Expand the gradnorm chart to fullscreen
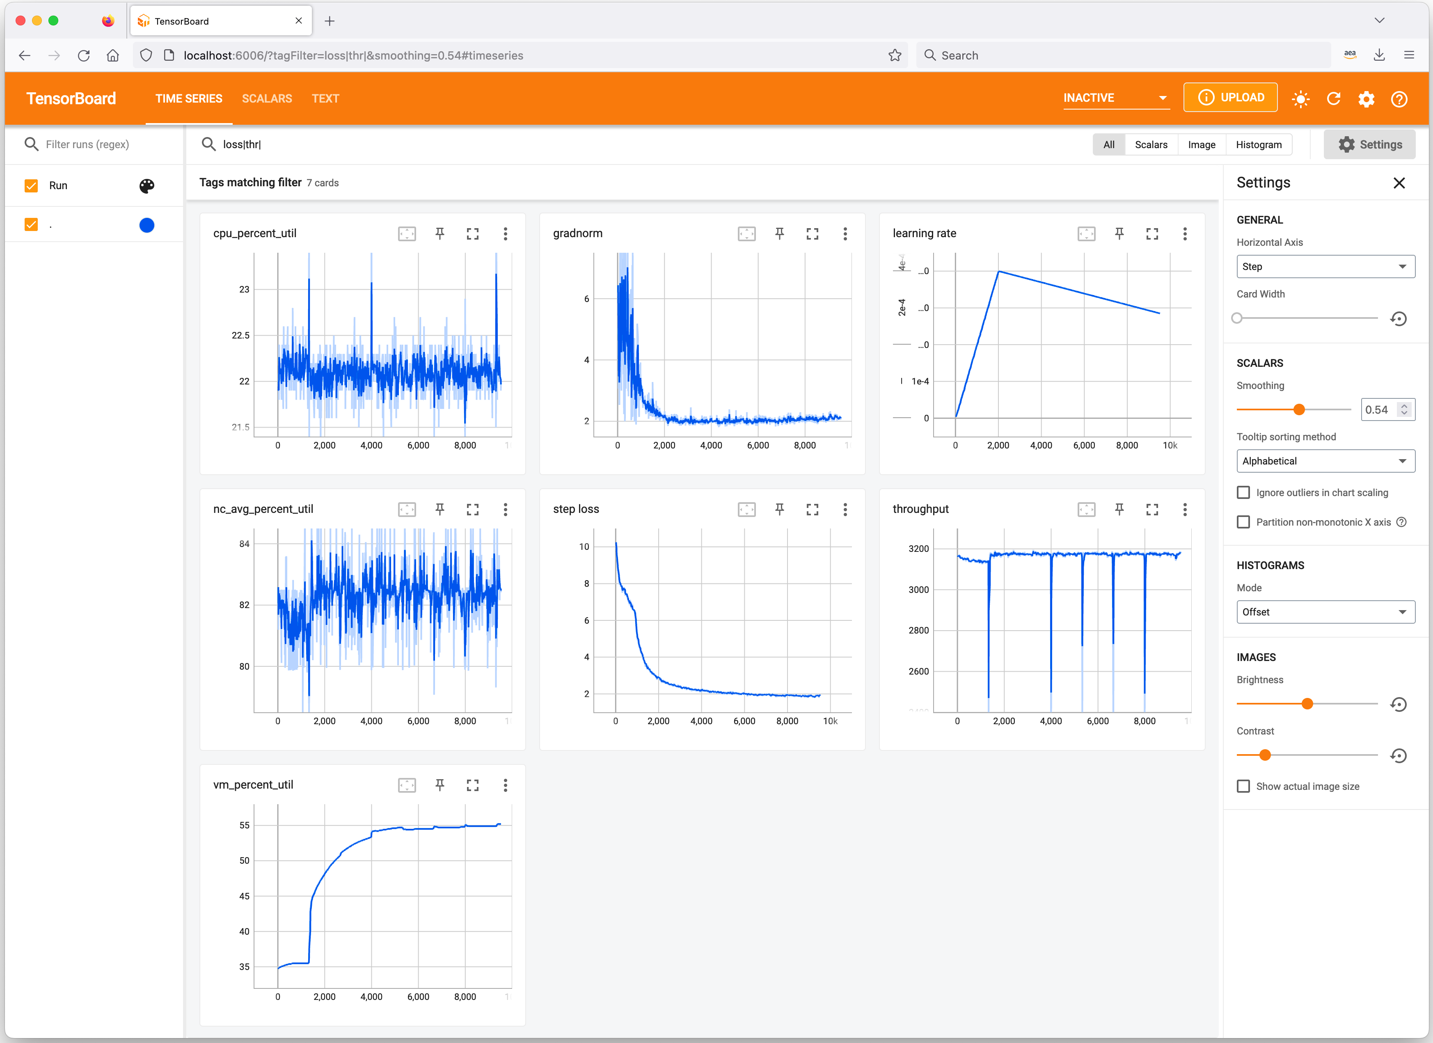 [x=813, y=234]
